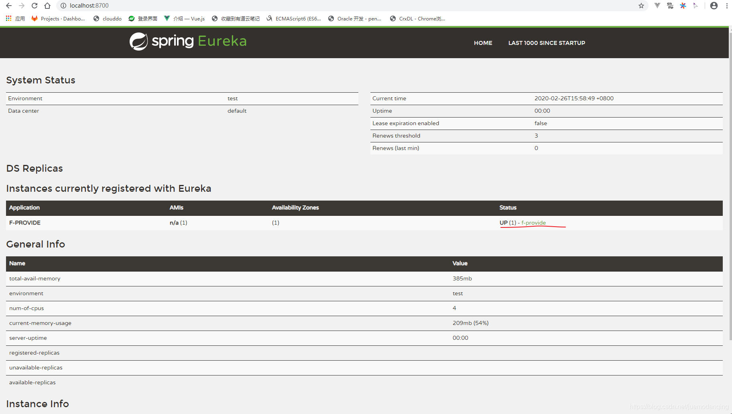Click the site info icon in address bar
This screenshot has height=414, width=732.
63,6
